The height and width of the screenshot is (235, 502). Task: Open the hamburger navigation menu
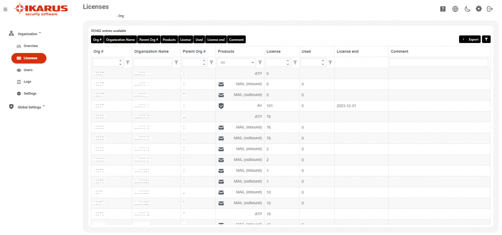tap(5, 9)
